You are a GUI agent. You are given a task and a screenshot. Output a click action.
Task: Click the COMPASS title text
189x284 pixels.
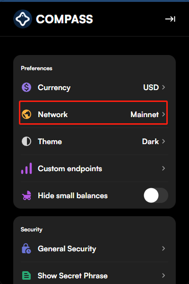coord(64,19)
